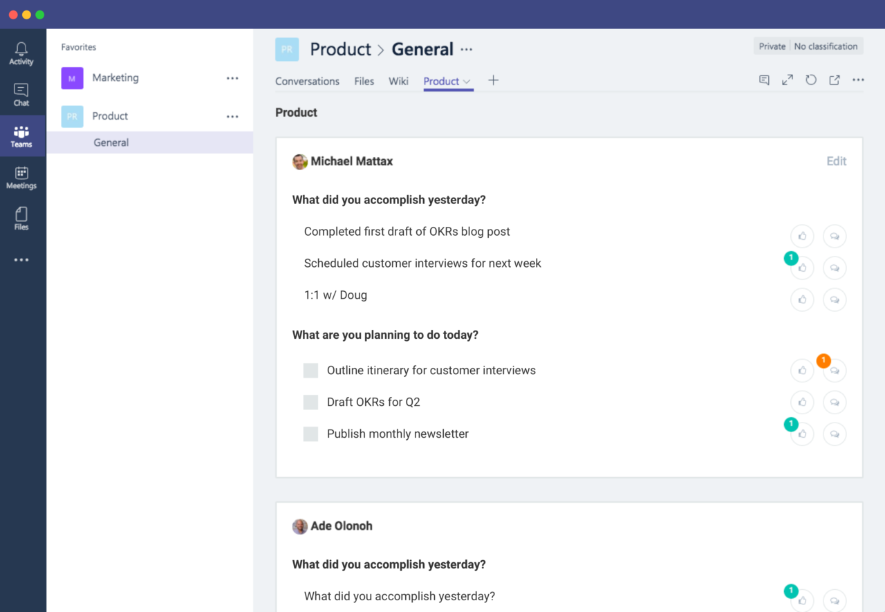Reload the Product tab
The height and width of the screenshot is (612, 885).
[811, 80]
